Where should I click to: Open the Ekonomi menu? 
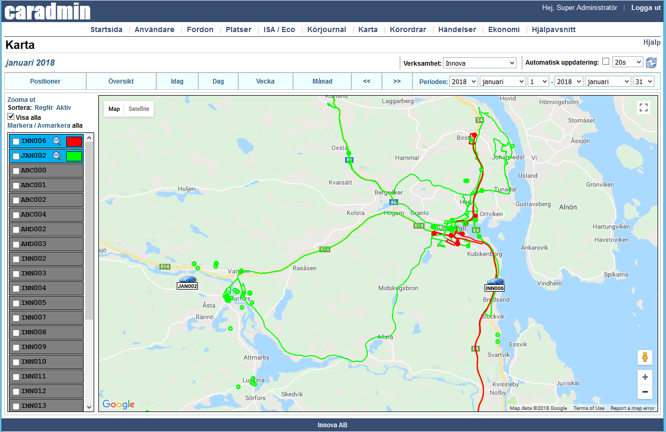click(x=504, y=29)
